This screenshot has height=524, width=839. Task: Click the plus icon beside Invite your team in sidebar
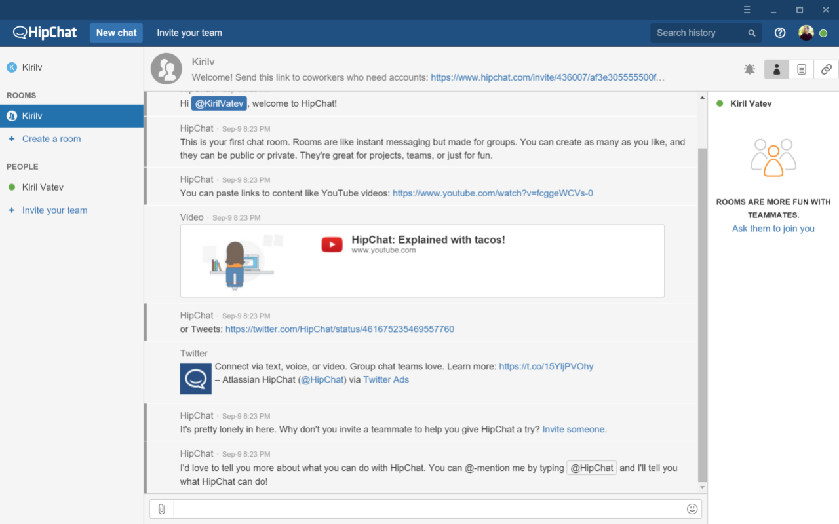pos(11,210)
